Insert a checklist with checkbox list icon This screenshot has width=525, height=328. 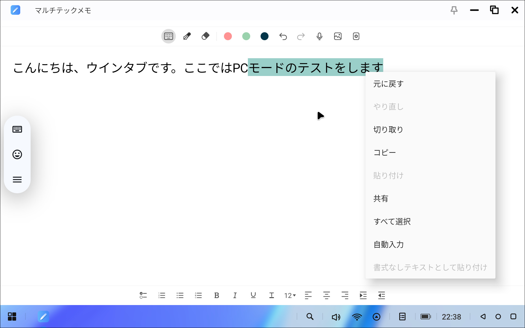[x=143, y=295]
